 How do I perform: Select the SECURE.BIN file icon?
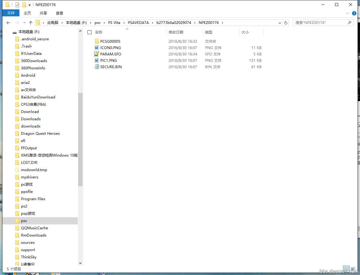tap(97, 67)
